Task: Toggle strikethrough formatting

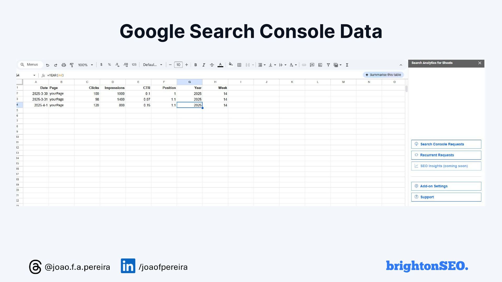Action: (212, 65)
